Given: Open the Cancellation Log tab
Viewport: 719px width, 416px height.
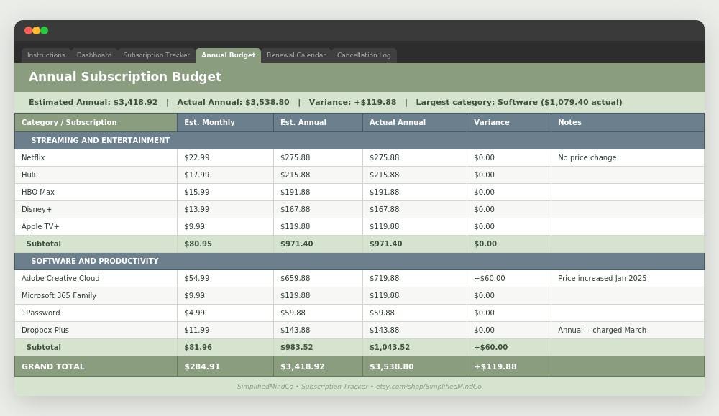Looking at the screenshot, I should point(364,55).
